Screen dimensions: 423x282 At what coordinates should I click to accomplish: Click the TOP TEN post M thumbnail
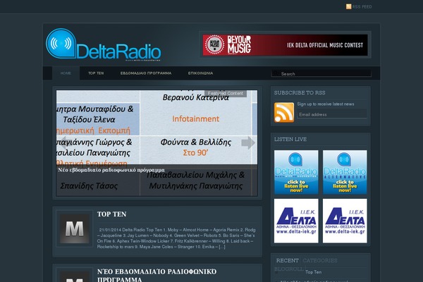click(75, 229)
